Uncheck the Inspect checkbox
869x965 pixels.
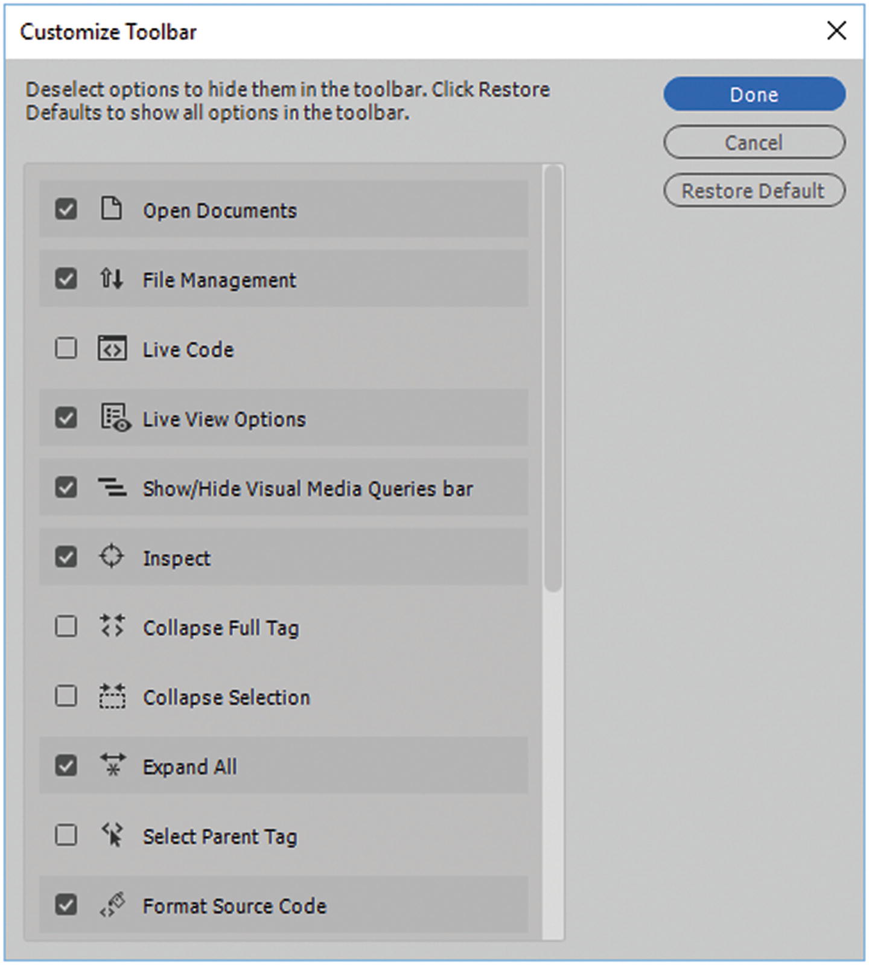coord(66,556)
